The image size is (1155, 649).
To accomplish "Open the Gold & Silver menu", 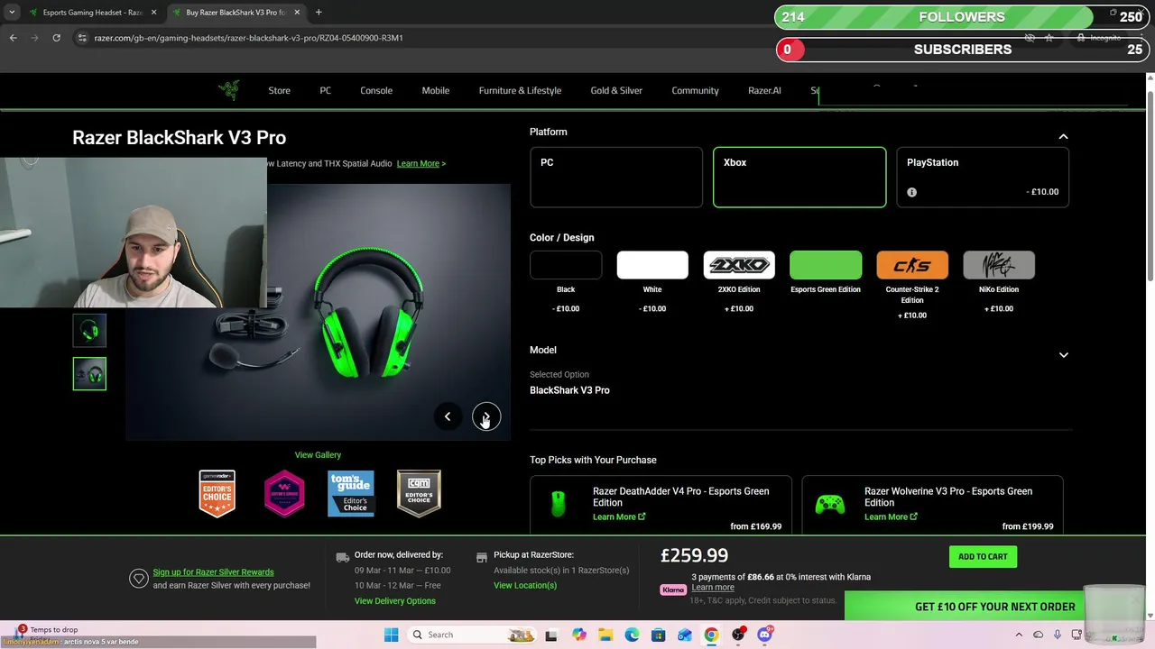I will [x=616, y=90].
